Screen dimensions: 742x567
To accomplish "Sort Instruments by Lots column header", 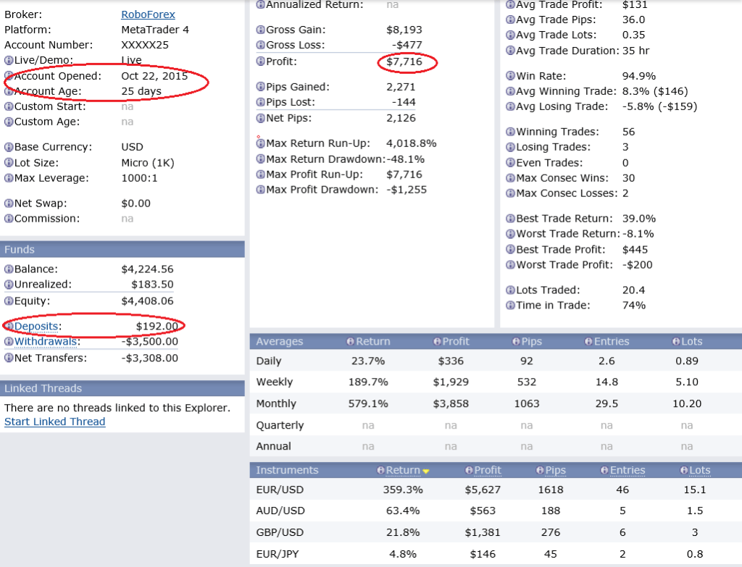I will coord(699,471).
